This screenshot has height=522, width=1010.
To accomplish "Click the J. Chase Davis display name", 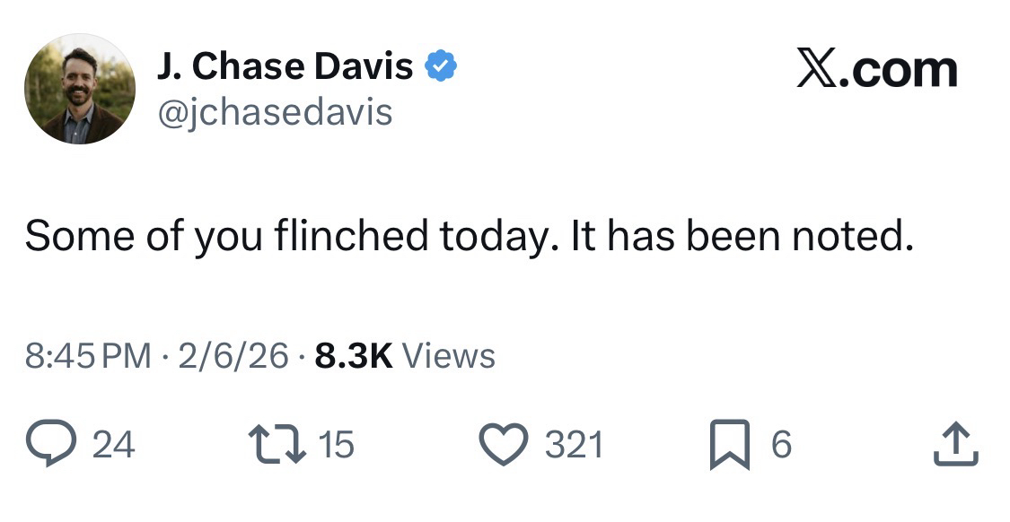I will click(285, 66).
